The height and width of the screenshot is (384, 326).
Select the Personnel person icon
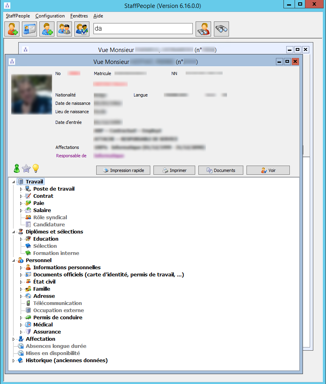point(21,260)
